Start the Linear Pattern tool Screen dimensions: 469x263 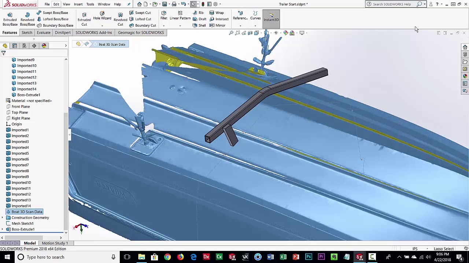(x=180, y=16)
